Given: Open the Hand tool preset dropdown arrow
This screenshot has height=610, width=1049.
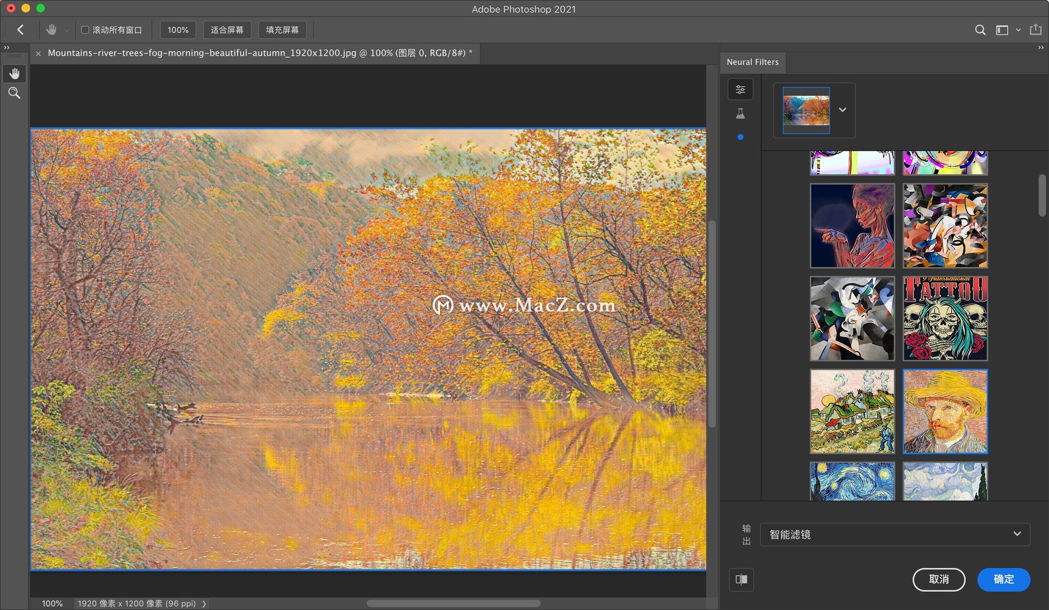Looking at the screenshot, I should (66, 31).
